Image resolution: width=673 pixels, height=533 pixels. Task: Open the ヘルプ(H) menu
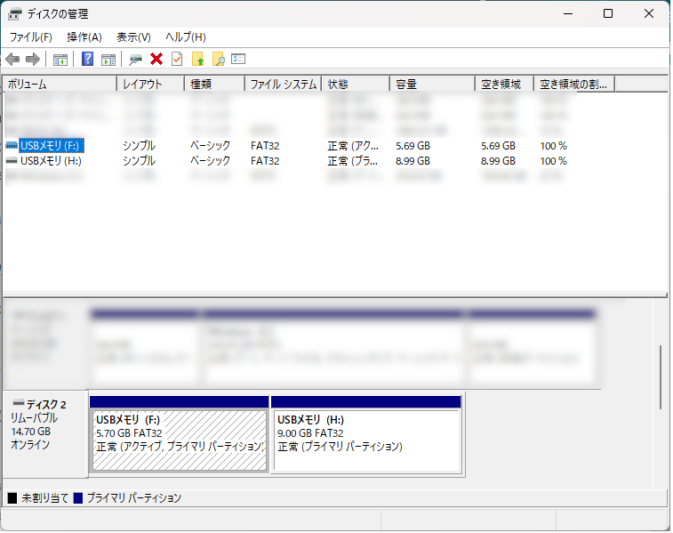[186, 37]
